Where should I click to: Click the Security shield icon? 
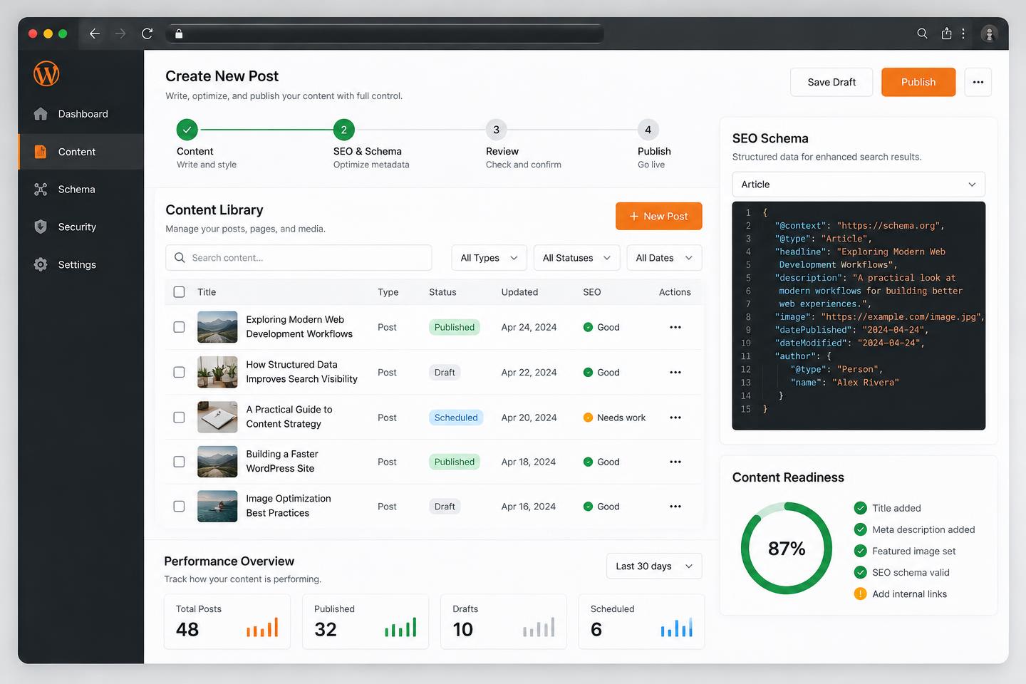point(41,227)
